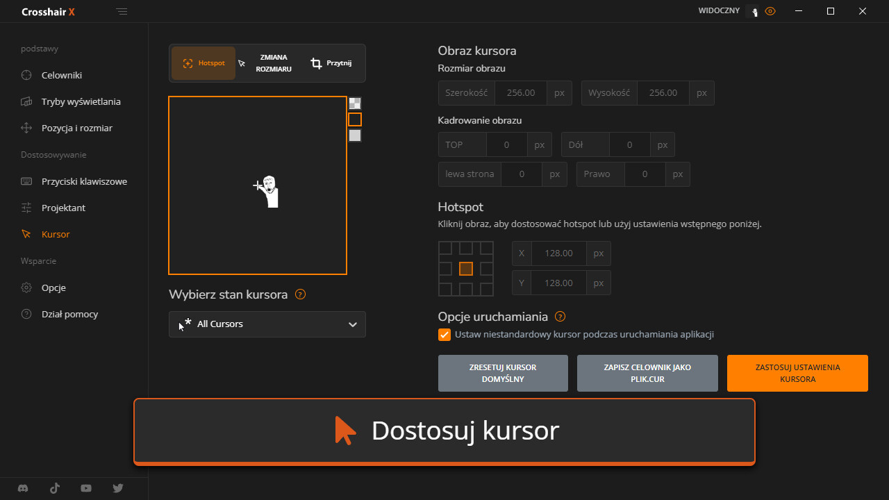The height and width of the screenshot is (500, 889).
Task: Uncheck Ustaw niestandardowy kursor podczas uruchamiania
Action: pyautogui.click(x=444, y=335)
